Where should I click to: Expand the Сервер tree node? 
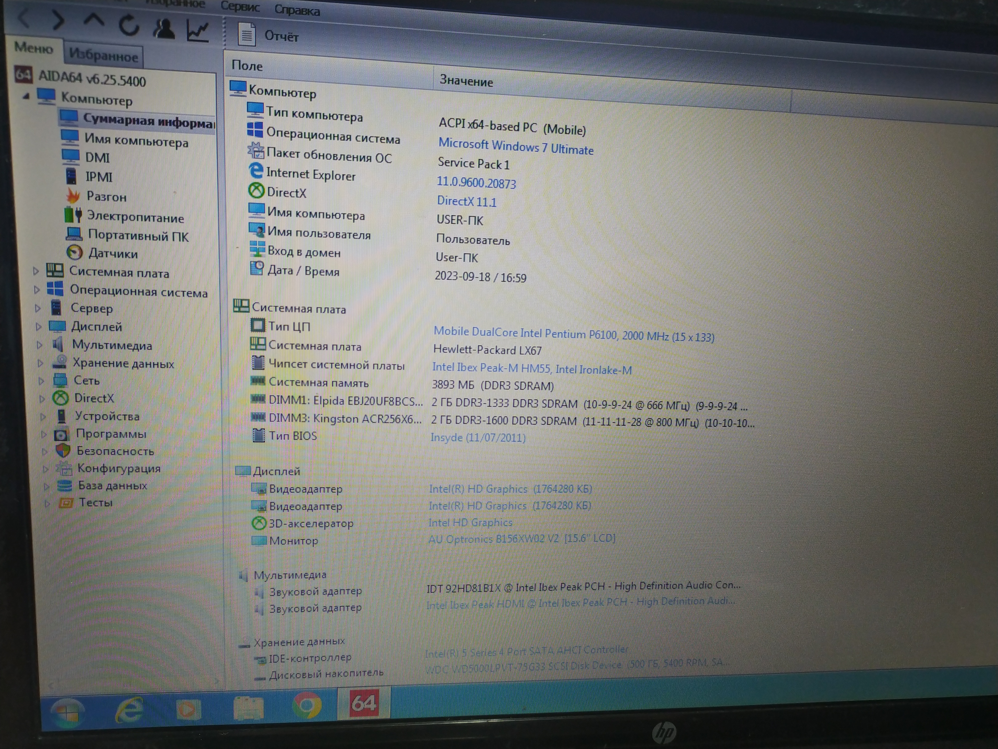coord(38,308)
